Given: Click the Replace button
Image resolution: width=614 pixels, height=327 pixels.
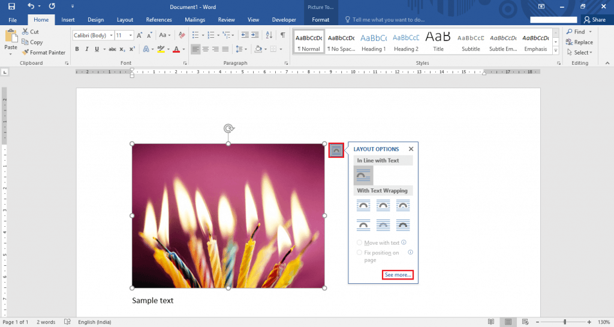Looking at the screenshot, I should point(580,42).
